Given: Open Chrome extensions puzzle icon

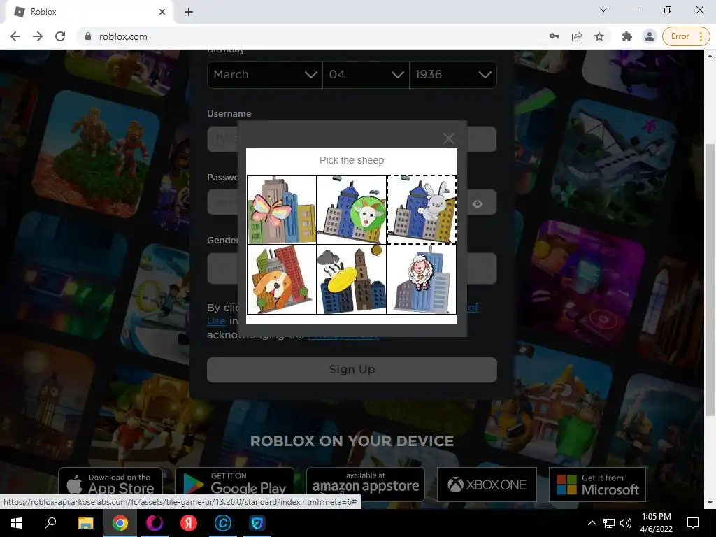Looking at the screenshot, I should [627, 36].
